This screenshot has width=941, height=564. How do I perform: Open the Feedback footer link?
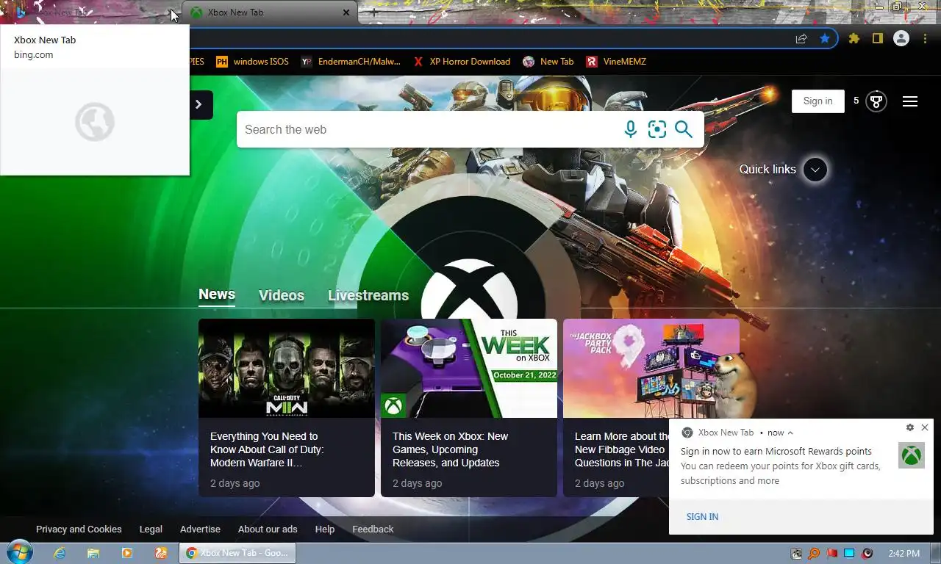point(373,529)
